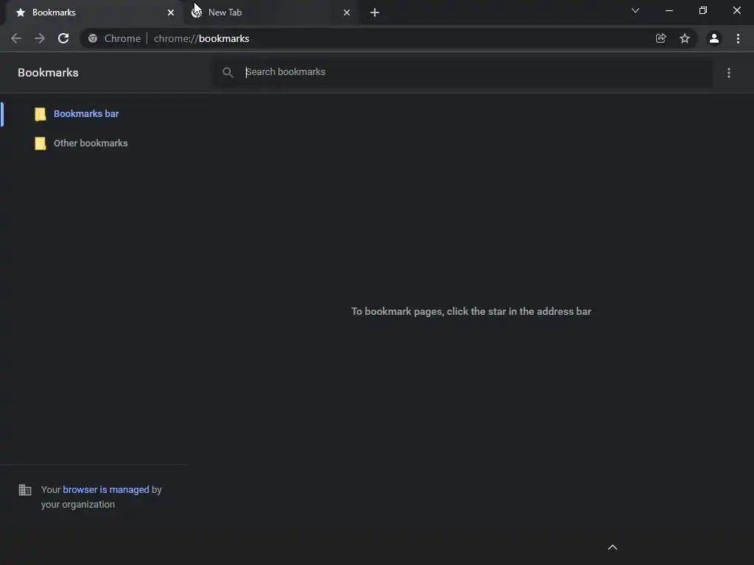This screenshot has height=565, width=754.
Task: Close the Chrome window
Action: [x=736, y=10]
